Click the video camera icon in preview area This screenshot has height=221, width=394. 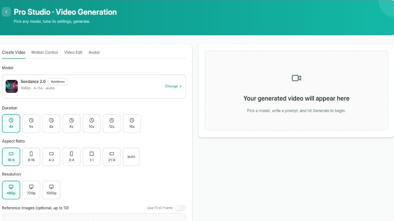pyautogui.click(x=296, y=78)
